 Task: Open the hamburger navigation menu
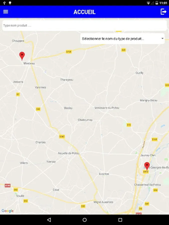coord(6,12)
